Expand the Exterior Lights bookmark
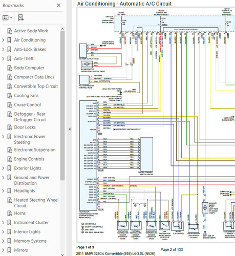This screenshot has height=256, width=235. click(x=3, y=168)
